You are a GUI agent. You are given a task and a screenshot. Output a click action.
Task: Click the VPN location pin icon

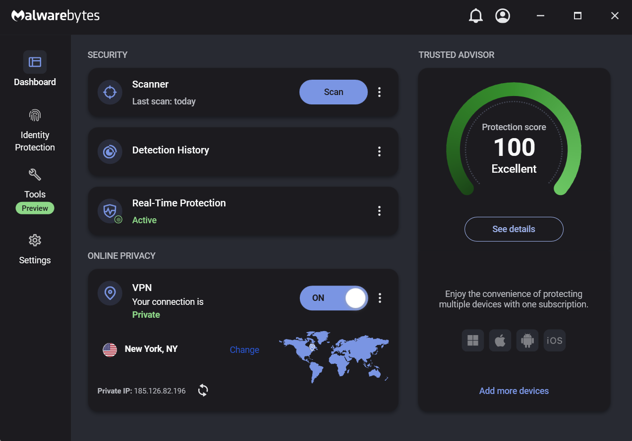click(x=110, y=293)
